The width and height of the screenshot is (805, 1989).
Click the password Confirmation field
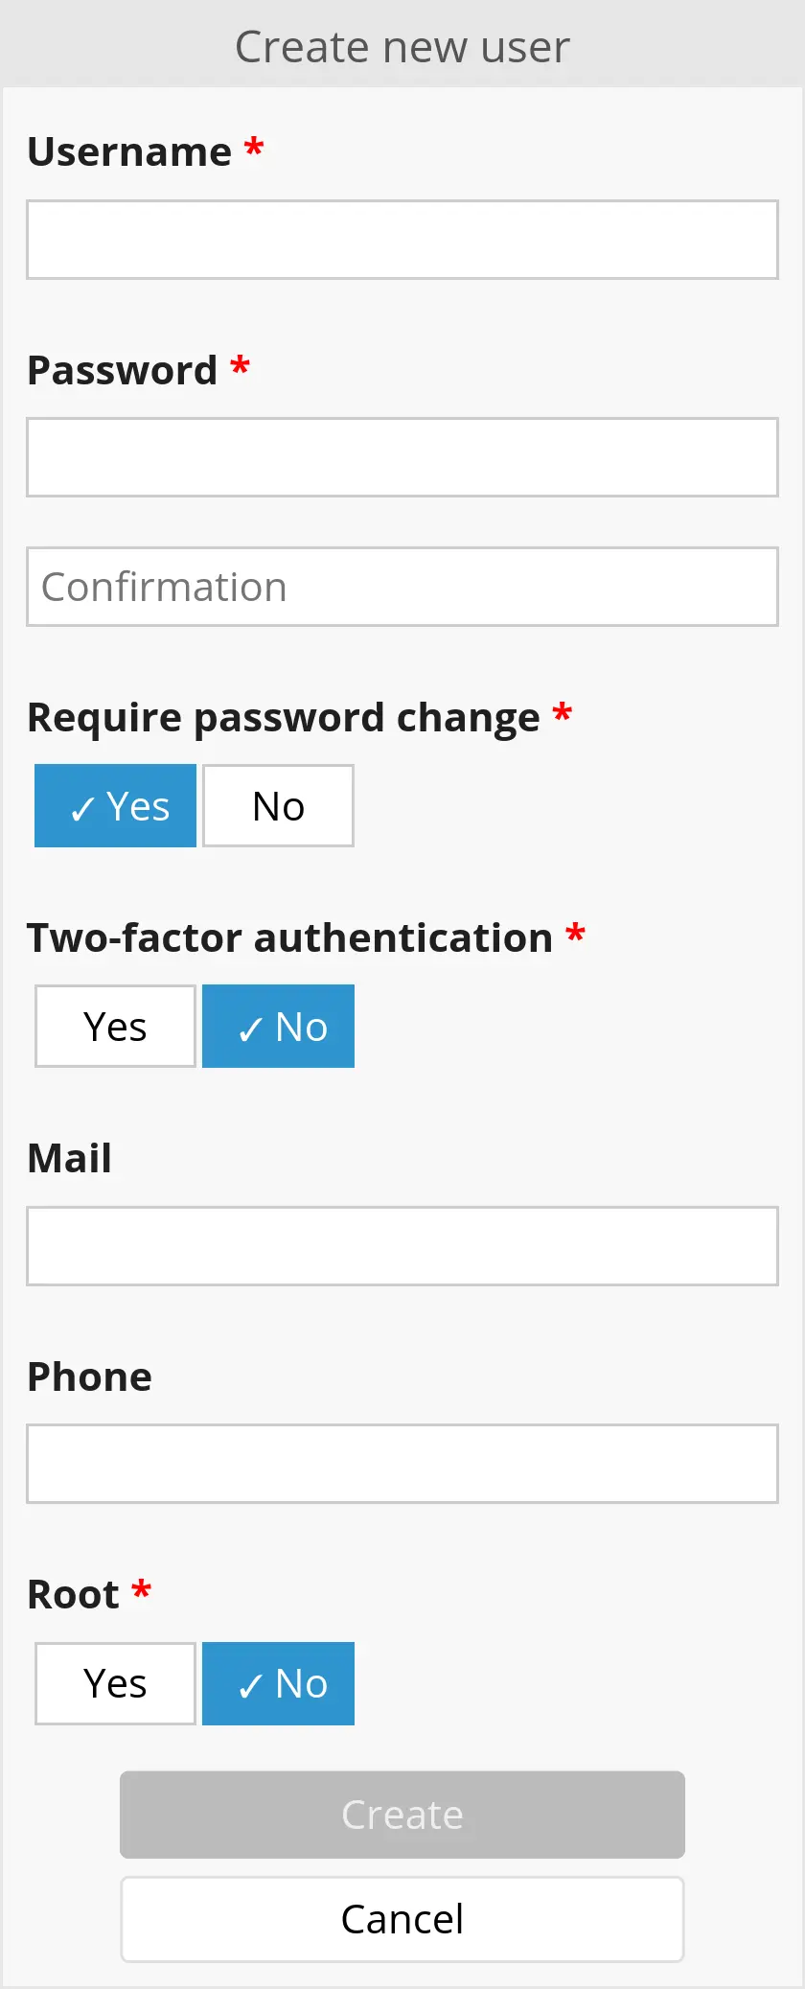402,587
